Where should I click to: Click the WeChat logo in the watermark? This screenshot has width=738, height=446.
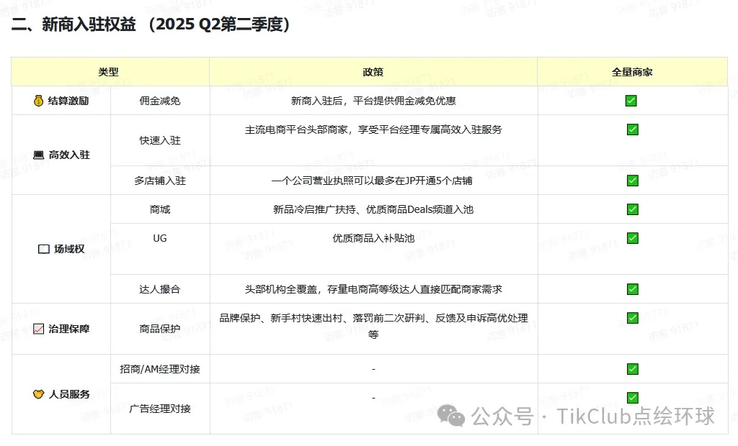pyautogui.click(x=453, y=416)
